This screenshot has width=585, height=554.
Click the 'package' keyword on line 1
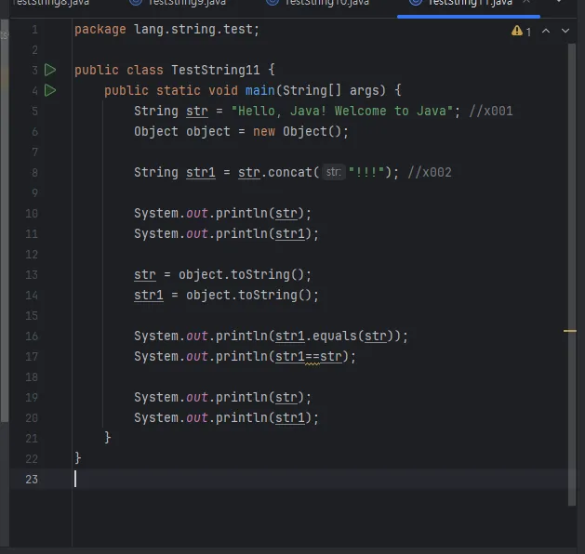pyautogui.click(x=100, y=30)
